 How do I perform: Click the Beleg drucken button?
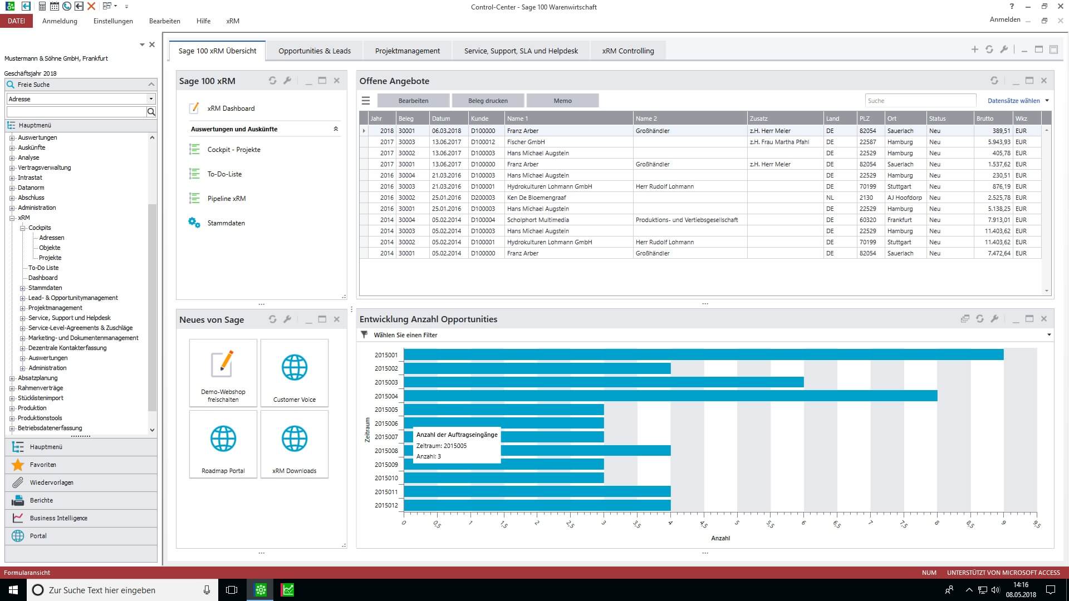(x=488, y=101)
